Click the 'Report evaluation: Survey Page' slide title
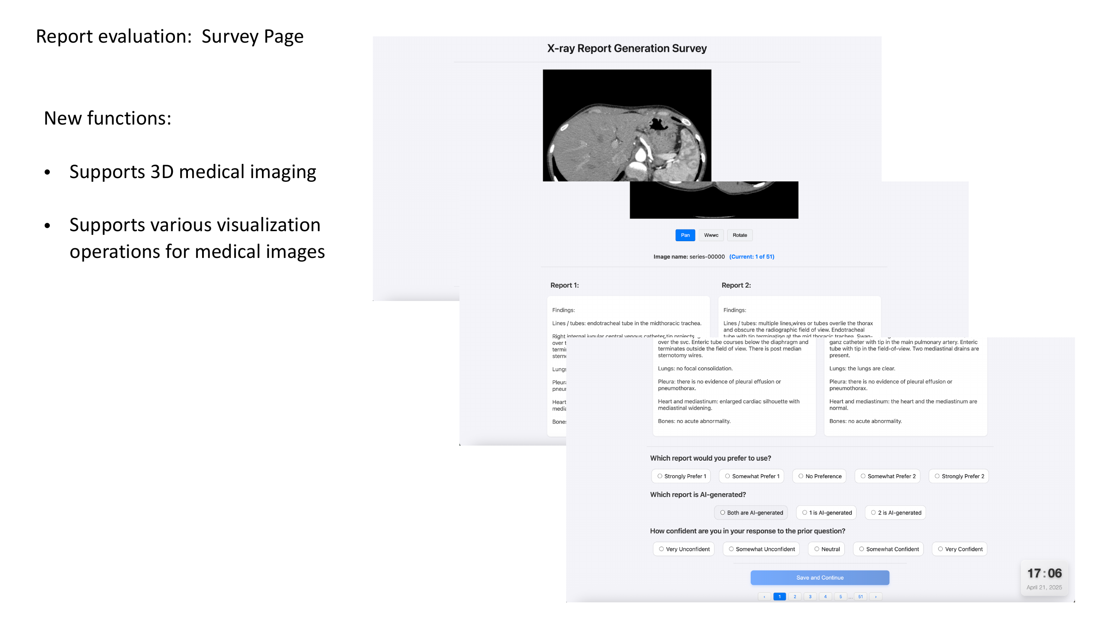The height and width of the screenshot is (627, 1116). (169, 36)
